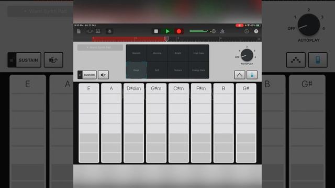Set Autoplay knob to position 2

click(x=247, y=46)
